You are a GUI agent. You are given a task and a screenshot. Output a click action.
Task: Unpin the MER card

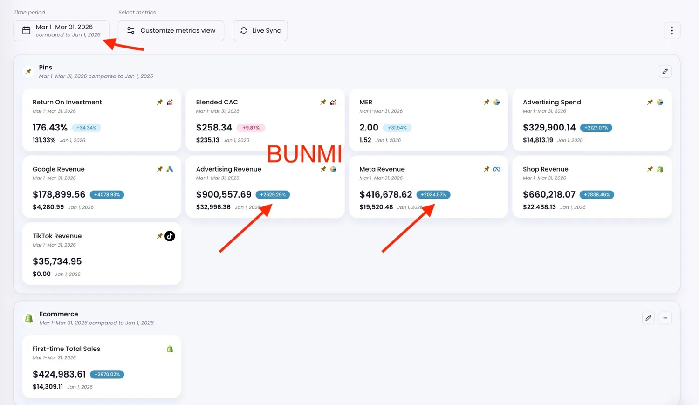coord(487,102)
